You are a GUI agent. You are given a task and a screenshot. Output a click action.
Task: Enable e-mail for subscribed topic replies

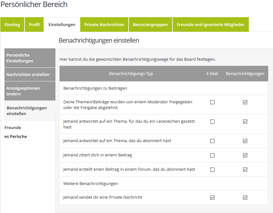[213, 141]
